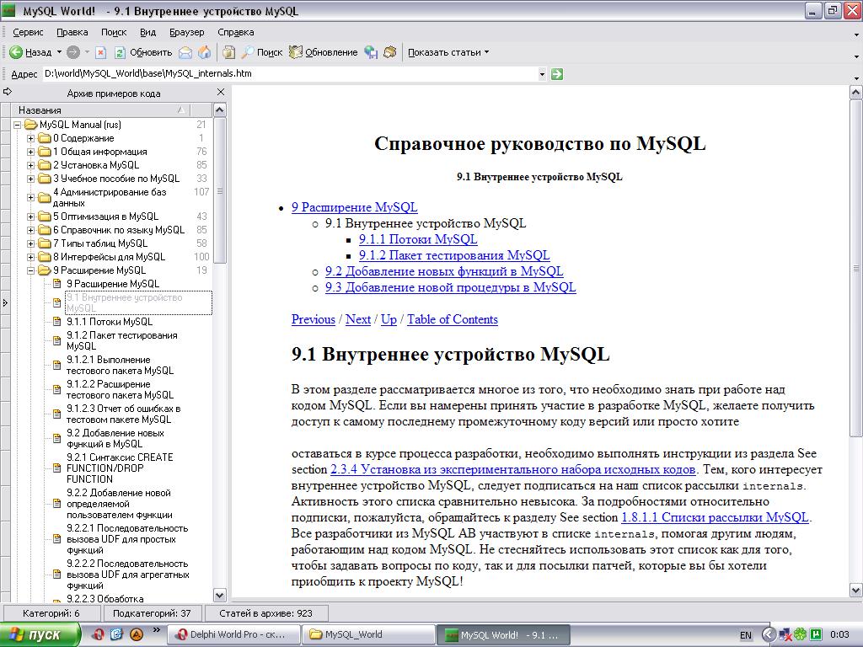Click the red quick launch icon next to пуск
The image size is (863, 647).
99,634
